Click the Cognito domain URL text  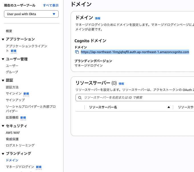point(135,52)
